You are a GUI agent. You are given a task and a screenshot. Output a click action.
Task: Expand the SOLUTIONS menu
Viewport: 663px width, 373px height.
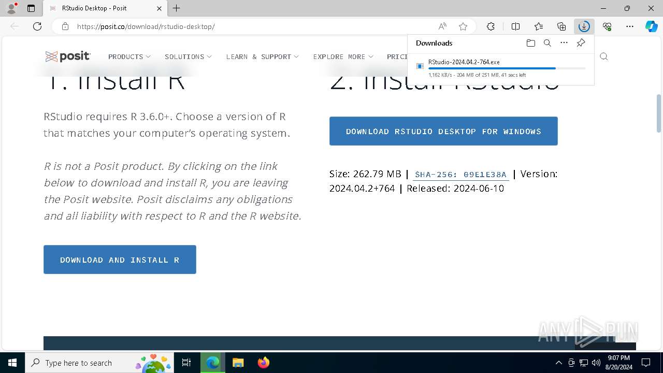click(189, 56)
